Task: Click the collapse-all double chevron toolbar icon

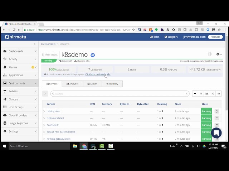Action: coord(201,94)
